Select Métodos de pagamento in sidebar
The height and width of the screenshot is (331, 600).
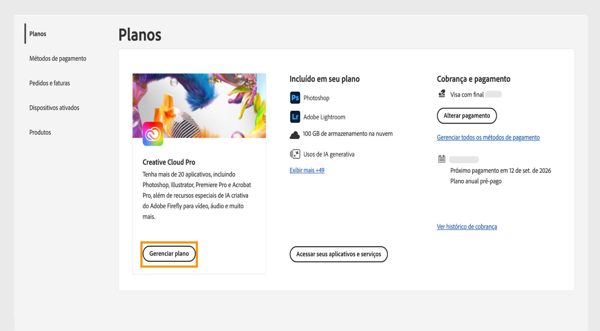click(58, 58)
